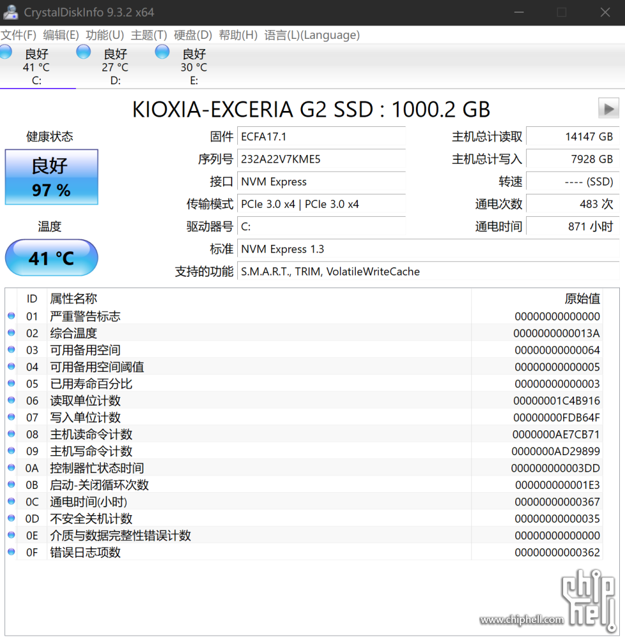
Task: Click the supported features field with S.M.A.R.T., TRIM
Action: [x=429, y=272]
